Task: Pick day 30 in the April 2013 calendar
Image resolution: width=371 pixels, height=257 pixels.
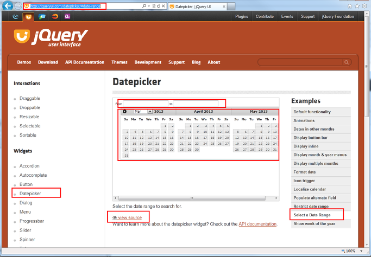Action: [x=197, y=150]
